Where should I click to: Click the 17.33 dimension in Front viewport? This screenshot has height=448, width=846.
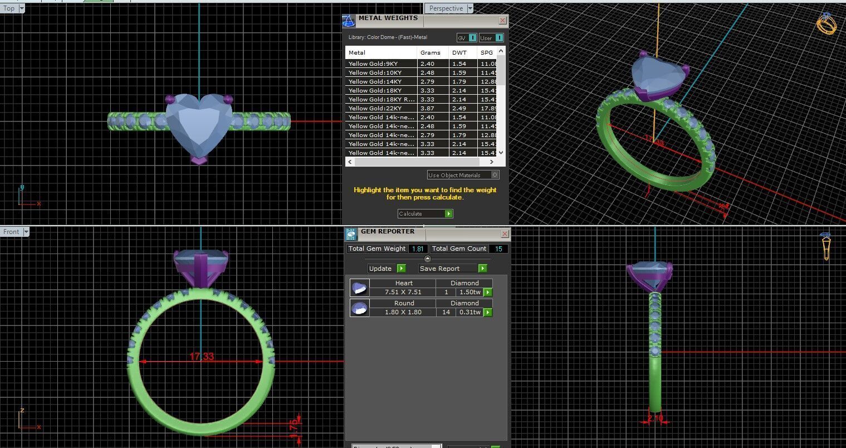(x=202, y=357)
